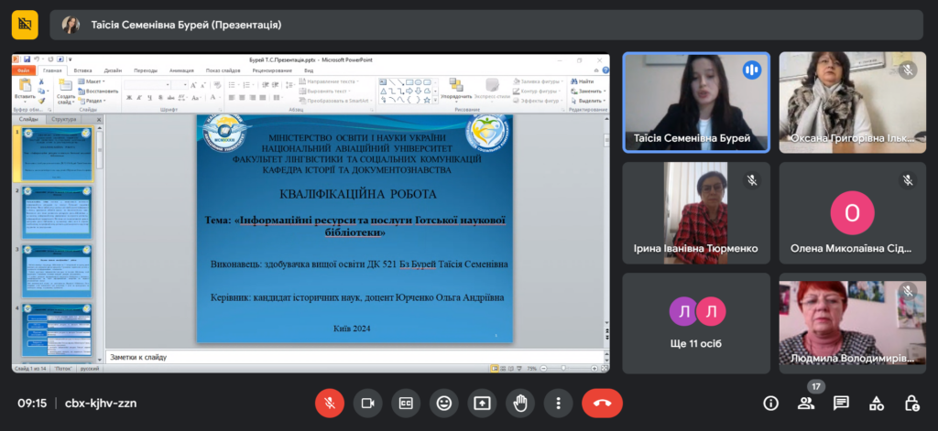Open the Activities shapes icon
The image size is (938, 431).
(x=877, y=403)
